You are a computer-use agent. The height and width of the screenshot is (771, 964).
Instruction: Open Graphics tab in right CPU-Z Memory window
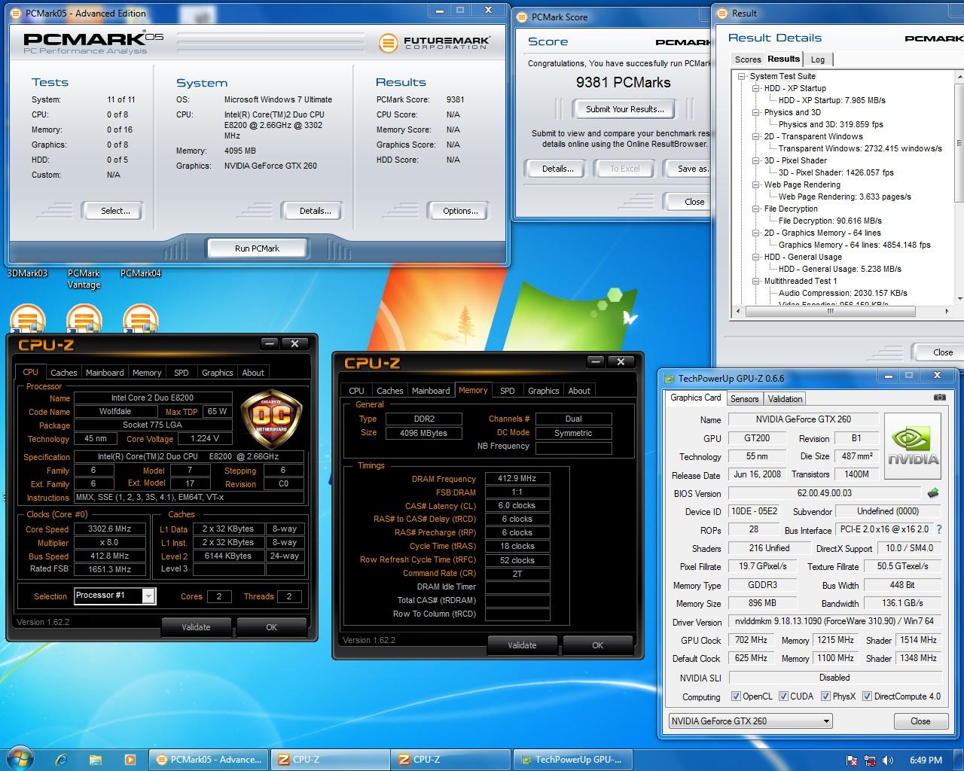pos(543,391)
